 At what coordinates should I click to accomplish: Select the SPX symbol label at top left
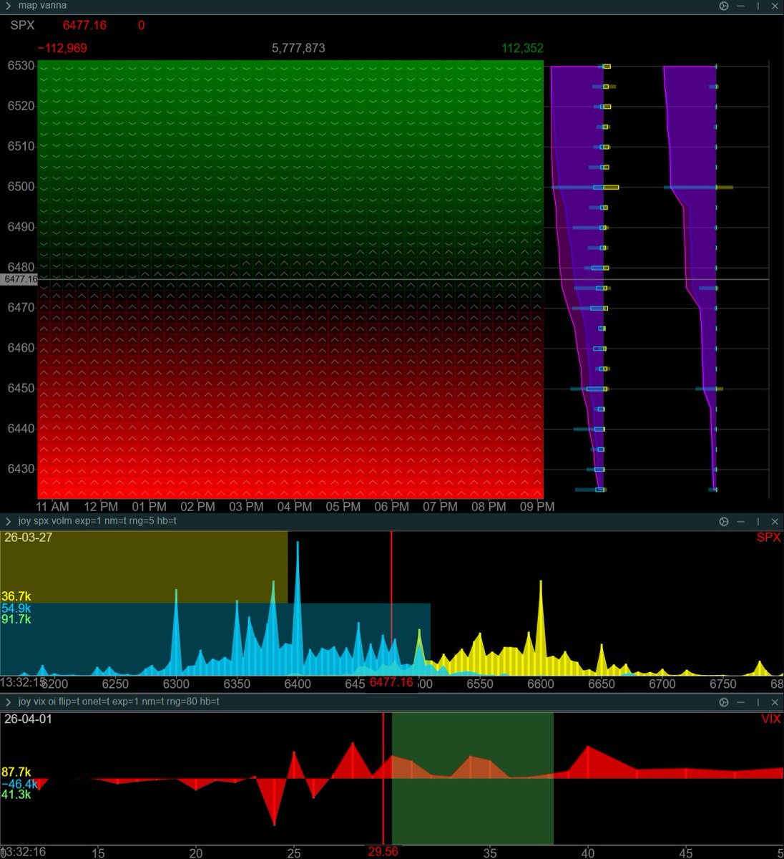click(x=22, y=25)
